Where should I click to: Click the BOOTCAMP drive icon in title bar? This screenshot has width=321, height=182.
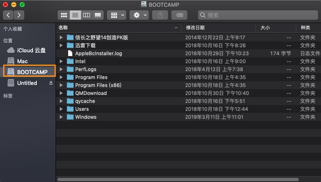tap(144, 5)
